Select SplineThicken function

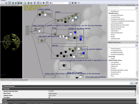point(115,74)
